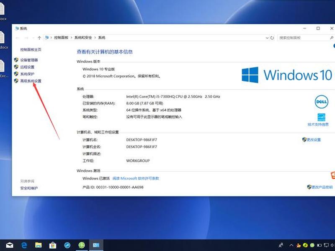Click 更改设置 next to computer name
The image size is (335, 251).
click(314, 140)
